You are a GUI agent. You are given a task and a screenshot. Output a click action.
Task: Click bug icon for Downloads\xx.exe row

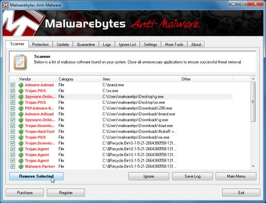coord(21,137)
